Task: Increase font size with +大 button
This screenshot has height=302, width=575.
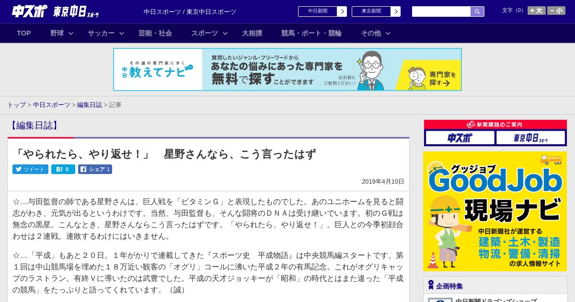Action: tap(537, 11)
